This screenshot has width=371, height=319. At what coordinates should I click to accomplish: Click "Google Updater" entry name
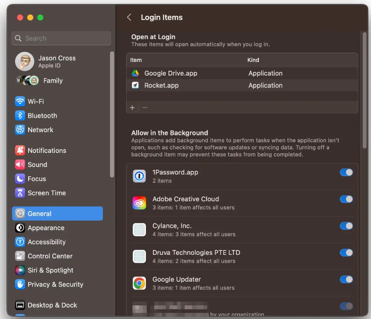(x=177, y=279)
